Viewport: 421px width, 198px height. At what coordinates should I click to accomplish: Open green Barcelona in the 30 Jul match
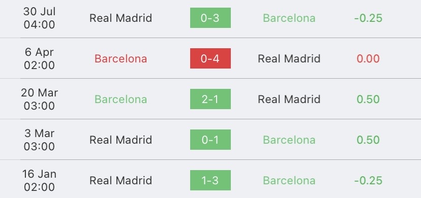tap(289, 18)
